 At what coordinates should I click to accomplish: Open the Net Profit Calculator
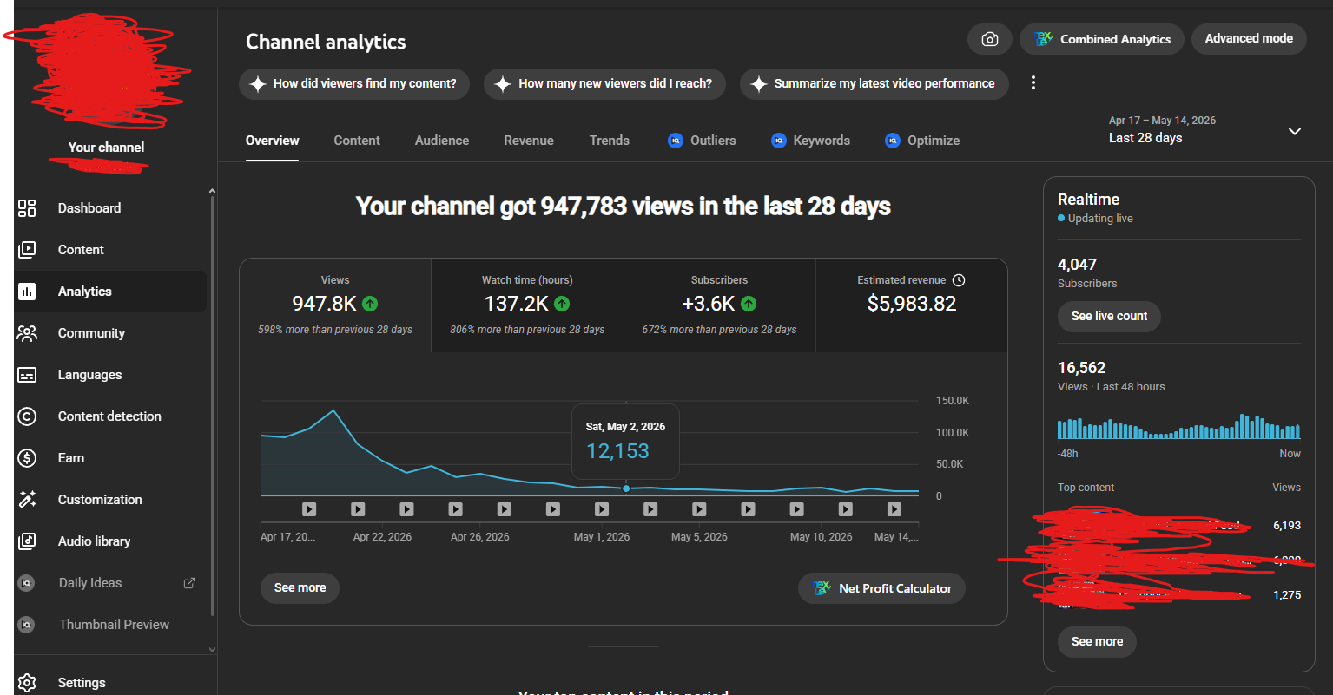(x=881, y=588)
